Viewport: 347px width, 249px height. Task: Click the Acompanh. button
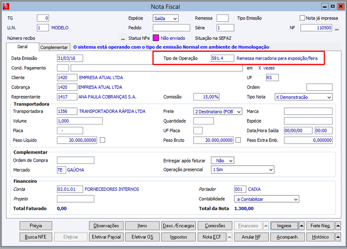pos(287,237)
